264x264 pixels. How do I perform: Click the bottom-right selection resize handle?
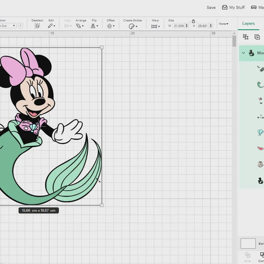(102, 205)
